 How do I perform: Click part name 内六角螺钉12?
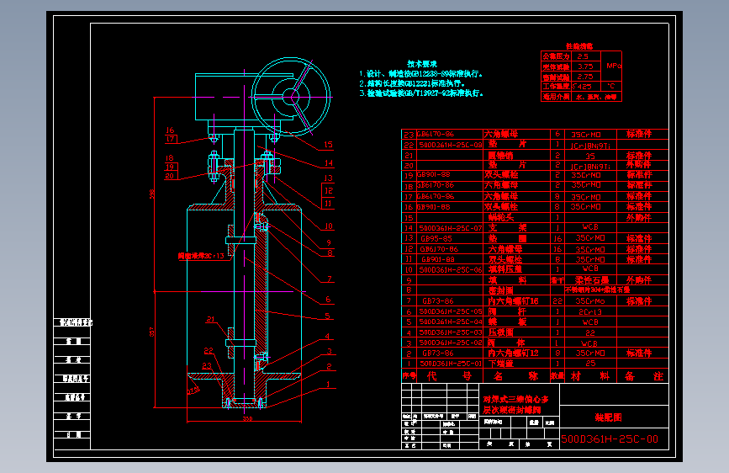513,353
